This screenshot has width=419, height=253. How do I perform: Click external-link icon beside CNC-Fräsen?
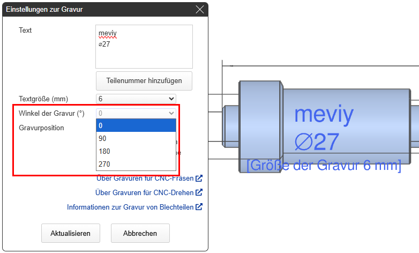[199, 178]
